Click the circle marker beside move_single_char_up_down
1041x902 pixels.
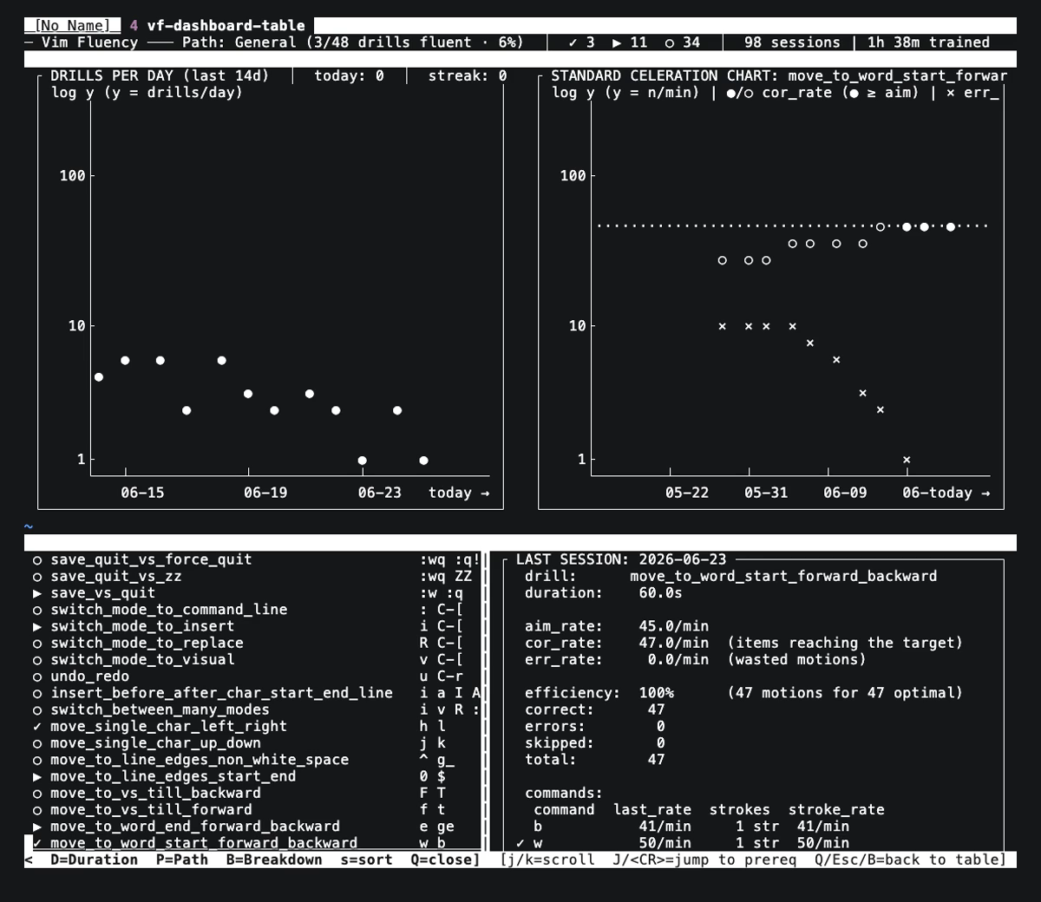tap(37, 743)
